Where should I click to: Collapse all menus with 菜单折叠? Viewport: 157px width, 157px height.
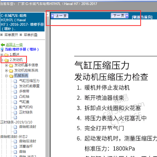[31, 35]
